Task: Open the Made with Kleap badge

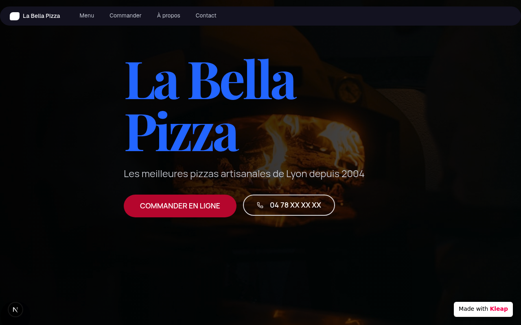Action: pyautogui.click(x=483, y=309)
